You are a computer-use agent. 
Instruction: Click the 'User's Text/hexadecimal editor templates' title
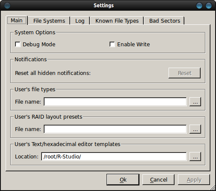tap(68, 144)
